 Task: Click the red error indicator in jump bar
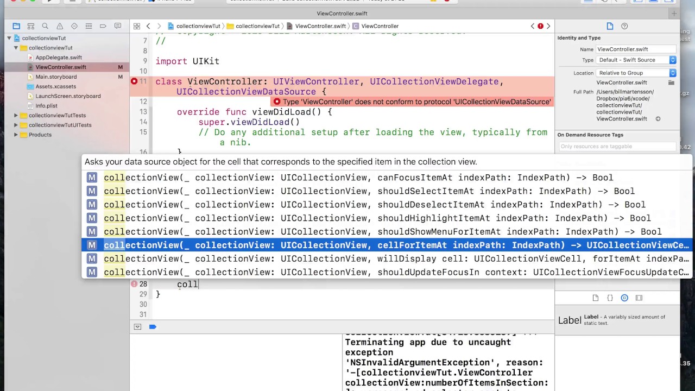(540, 26)
